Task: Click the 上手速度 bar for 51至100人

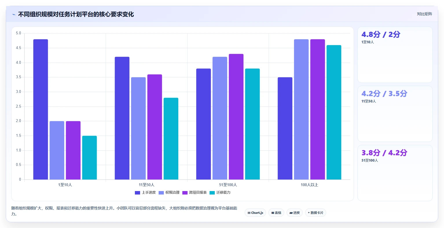Action: (203, 124)
